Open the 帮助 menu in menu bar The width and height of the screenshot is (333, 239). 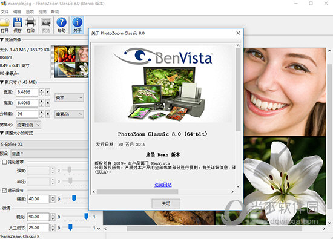pyautogui.click(x=54, y=11)
